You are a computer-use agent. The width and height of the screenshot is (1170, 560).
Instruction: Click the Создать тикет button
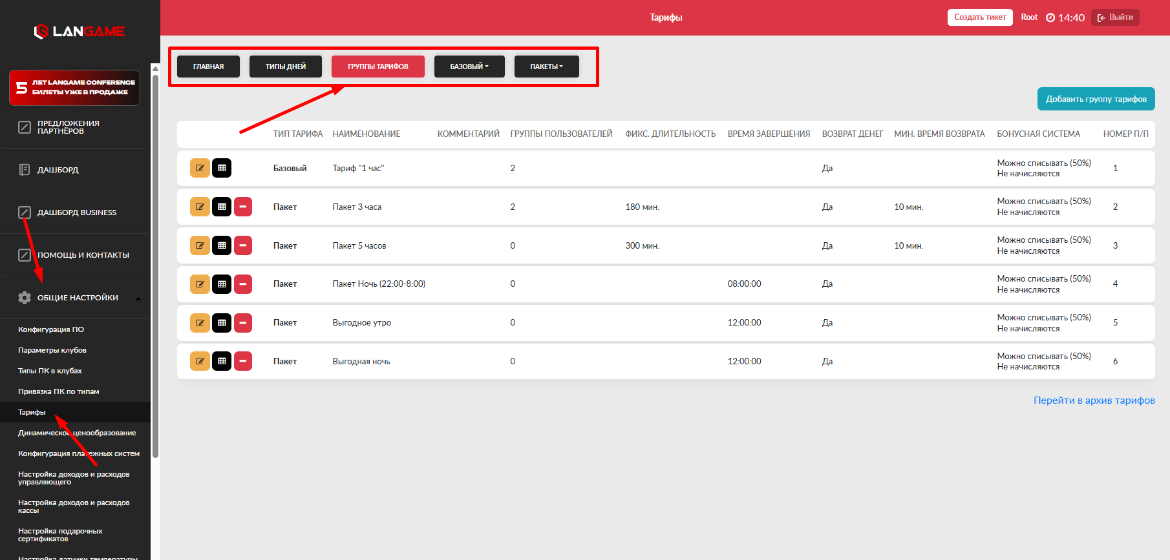[980, 17]
